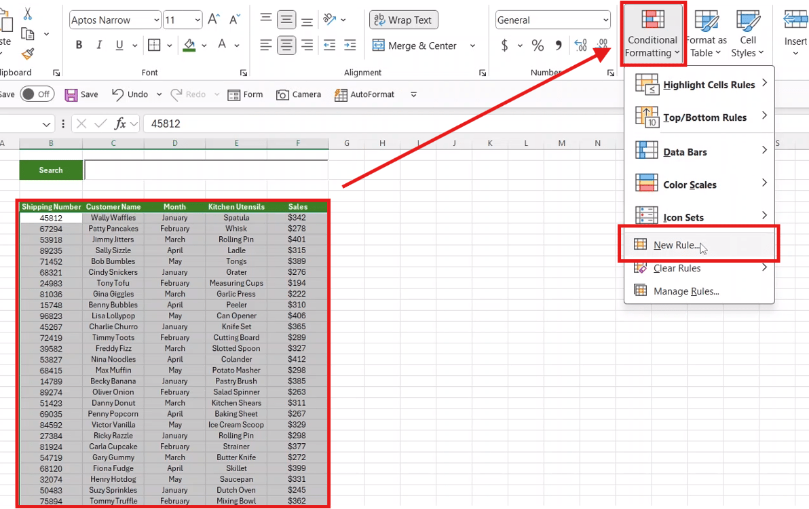Center text horizontally
The width and height of the screenshot is (809, 509).
click(286, 45)
